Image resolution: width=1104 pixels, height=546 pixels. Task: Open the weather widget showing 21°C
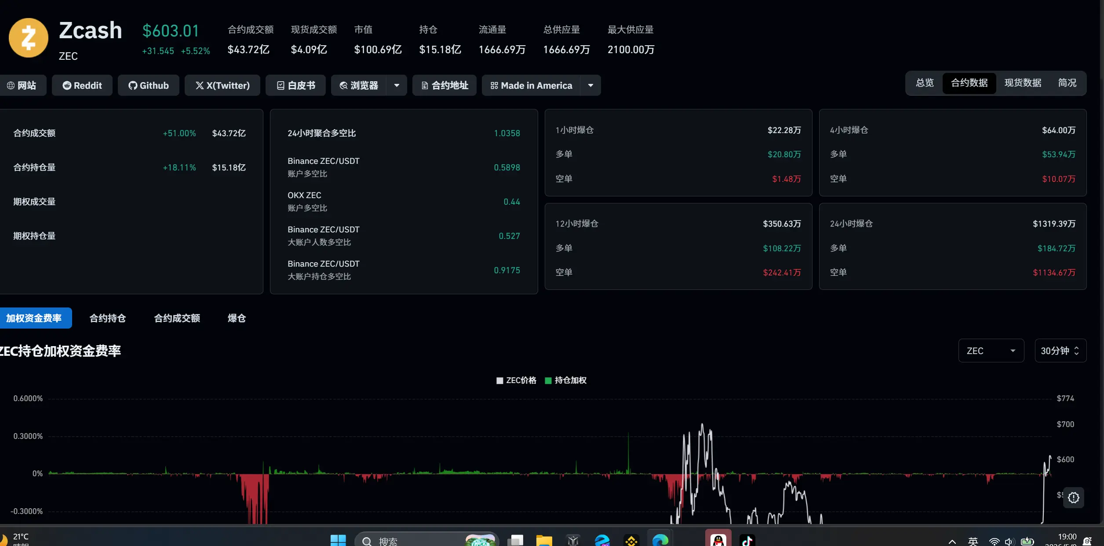[15, 539]
